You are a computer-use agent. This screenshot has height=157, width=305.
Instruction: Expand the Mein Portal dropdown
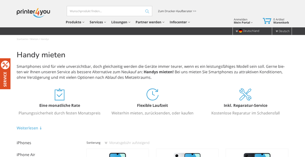pyautogui.click(x=243, y=23)
